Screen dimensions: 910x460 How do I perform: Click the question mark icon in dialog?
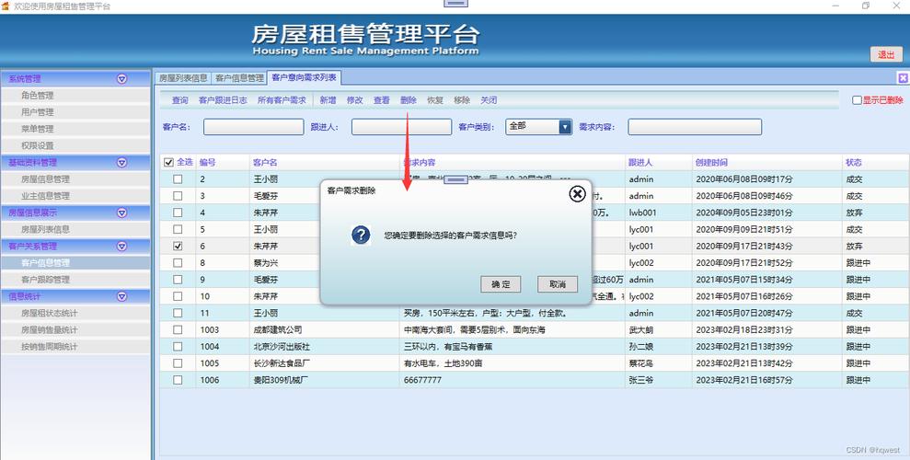pos(361,235)
